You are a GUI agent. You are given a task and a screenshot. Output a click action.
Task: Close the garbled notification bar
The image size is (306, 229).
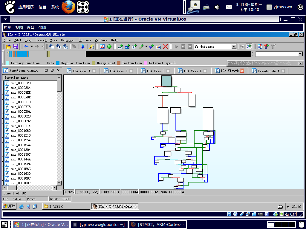300,63
